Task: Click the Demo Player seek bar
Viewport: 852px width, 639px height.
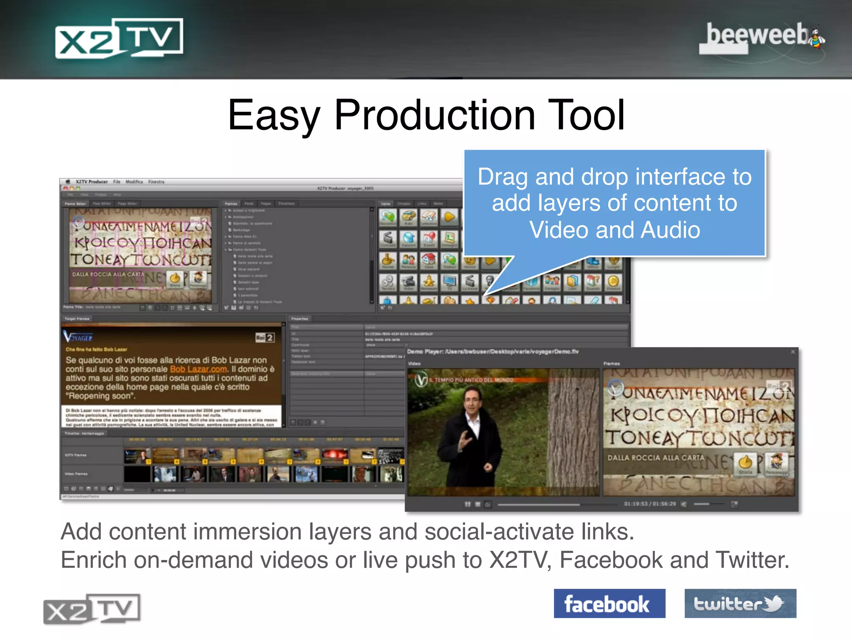Action: (557, 504)
